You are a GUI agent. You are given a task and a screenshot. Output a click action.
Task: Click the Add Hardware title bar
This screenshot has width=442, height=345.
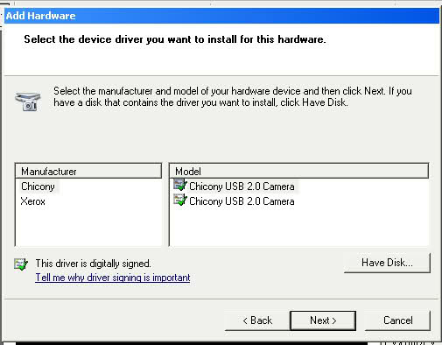221,16
